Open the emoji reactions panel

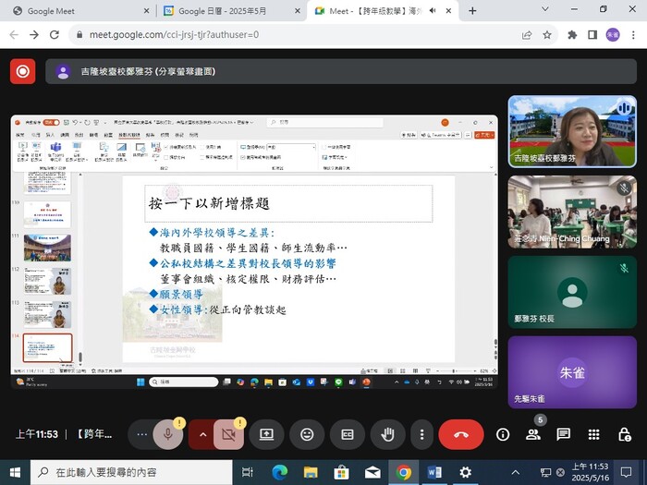(x=307, y=434)
